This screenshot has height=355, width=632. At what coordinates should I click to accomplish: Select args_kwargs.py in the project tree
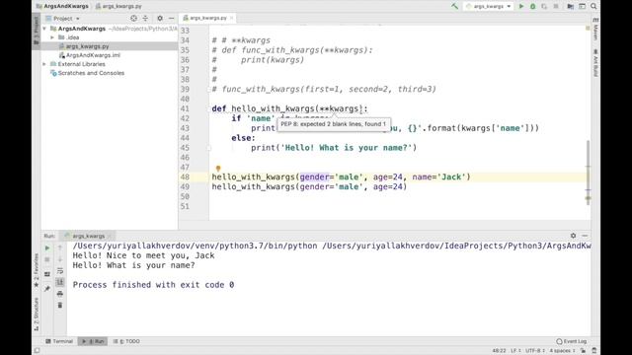tap(109, 46)
